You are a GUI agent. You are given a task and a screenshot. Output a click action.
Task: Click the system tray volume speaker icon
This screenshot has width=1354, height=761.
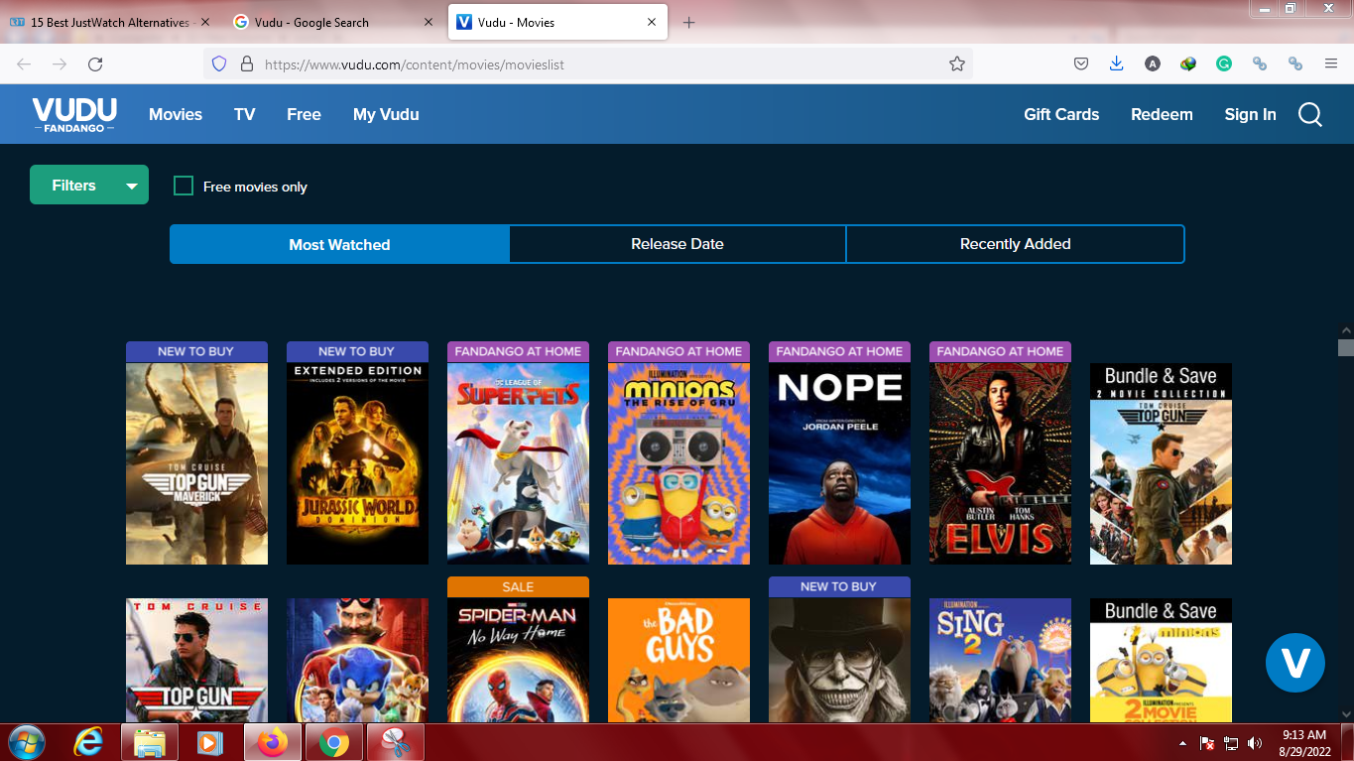(1255, 743)
